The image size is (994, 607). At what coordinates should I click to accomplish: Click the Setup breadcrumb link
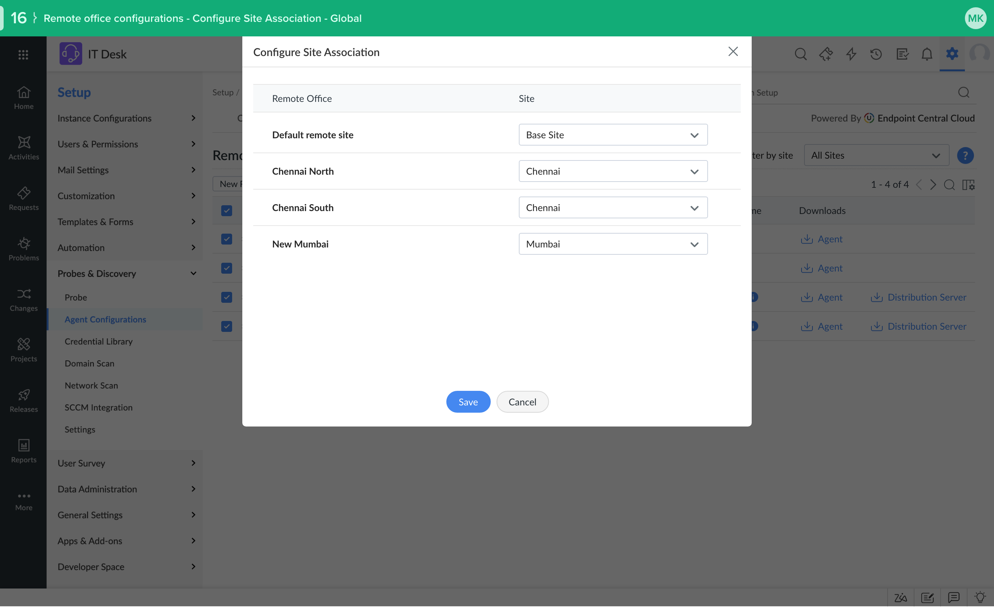(223, 92)
